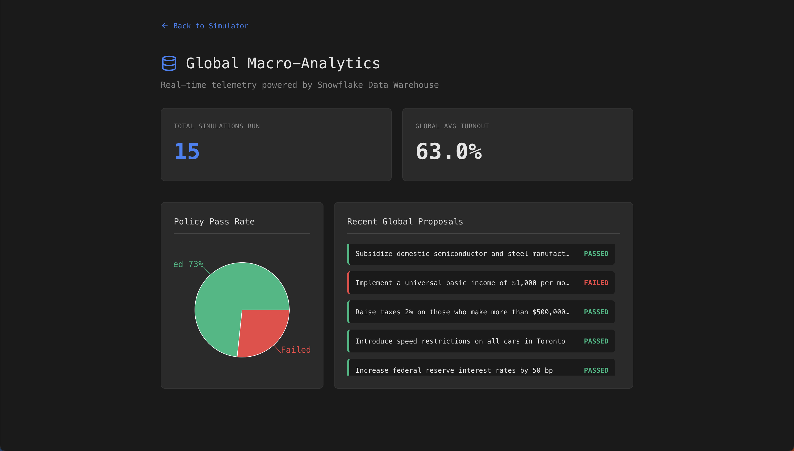Viewport: 794px width, 451px height.
Task: Click the Total Simulations Run card
Action: coord(276,144)
